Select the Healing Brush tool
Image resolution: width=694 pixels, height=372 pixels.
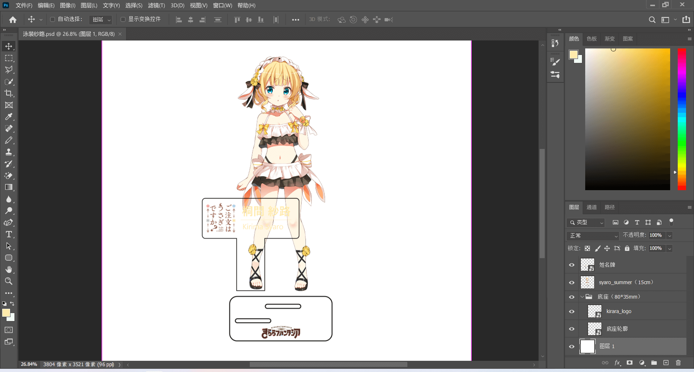point(9,128)
